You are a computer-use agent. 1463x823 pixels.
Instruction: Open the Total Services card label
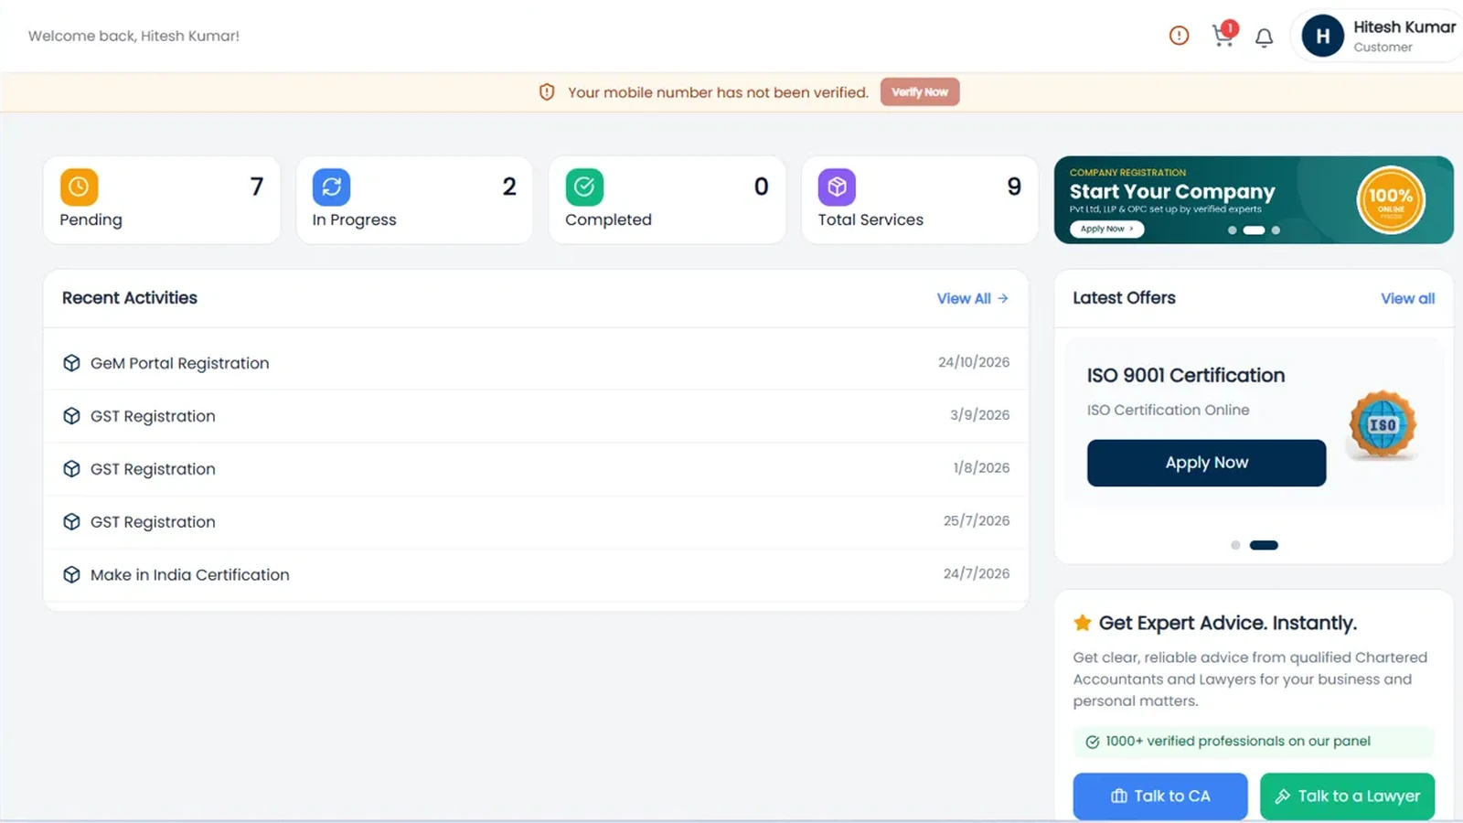tap(870, 219)
